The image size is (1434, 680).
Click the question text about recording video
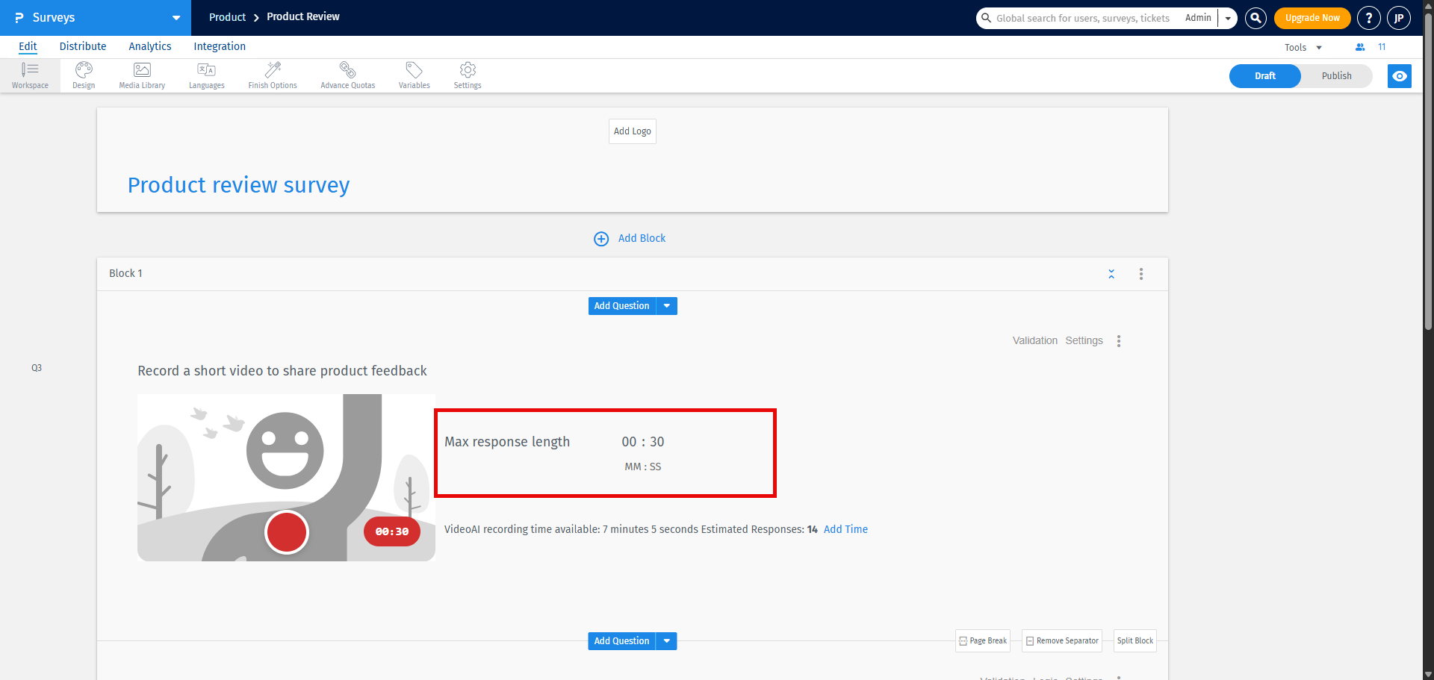pos(282,371)
